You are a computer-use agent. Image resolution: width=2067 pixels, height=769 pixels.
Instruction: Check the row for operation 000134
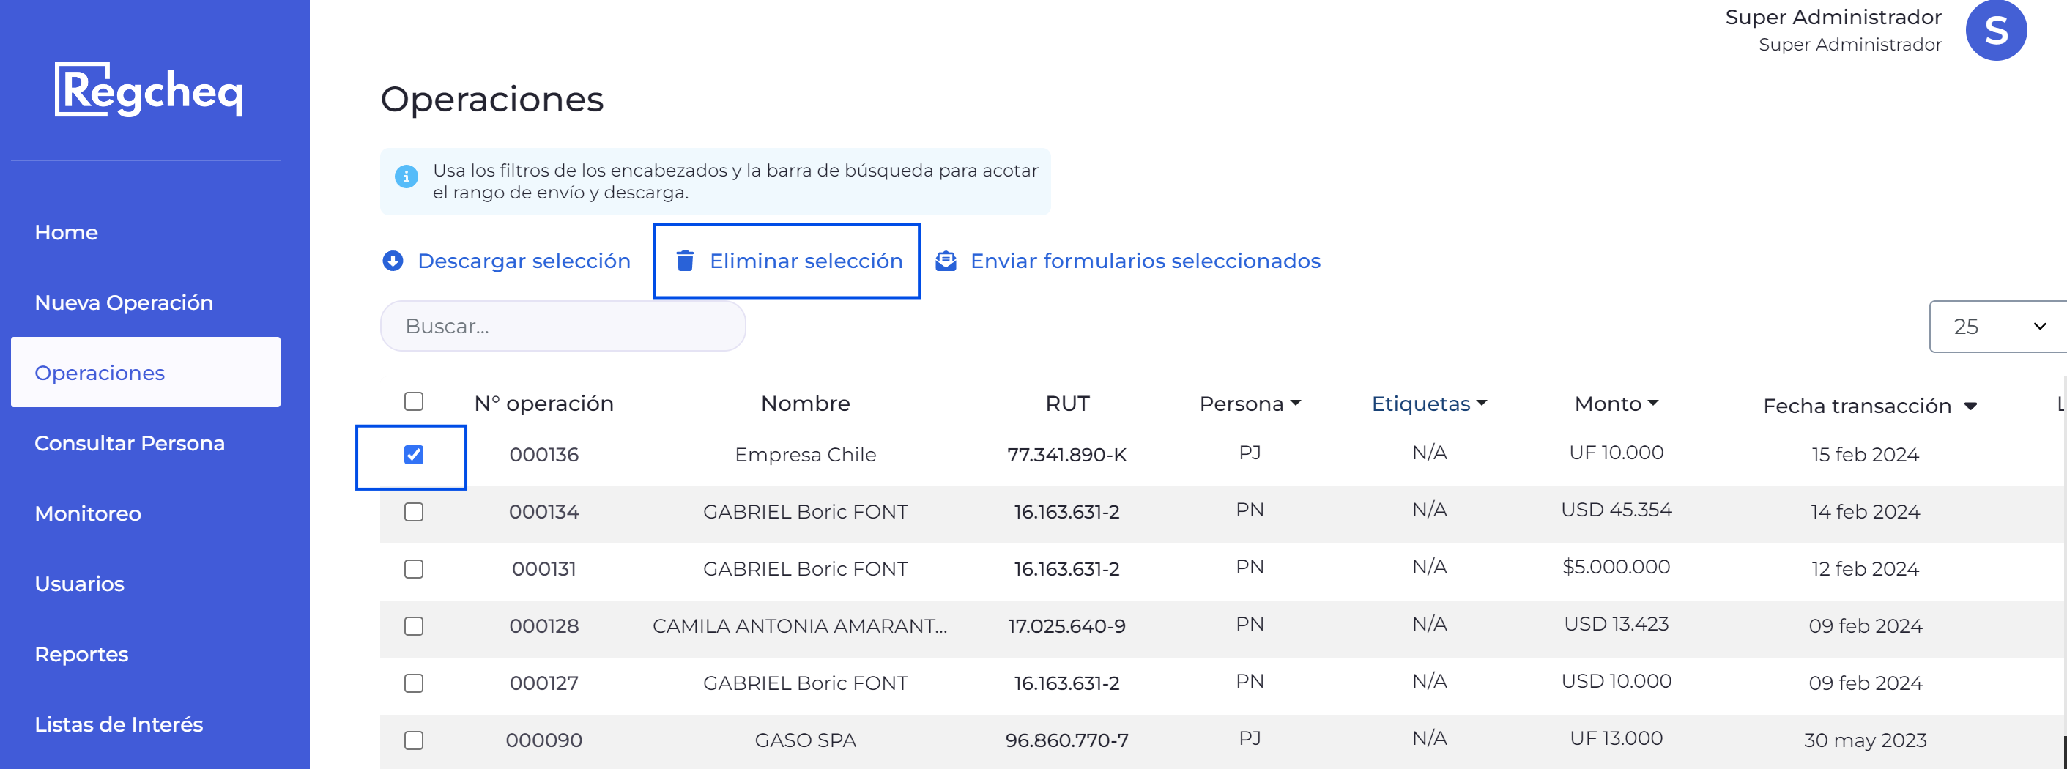point(413,512)
